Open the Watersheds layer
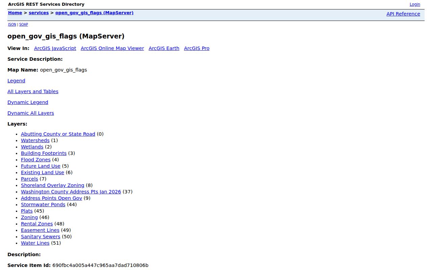The width and height of the screenshot is (432, 270). coord(35,140)
